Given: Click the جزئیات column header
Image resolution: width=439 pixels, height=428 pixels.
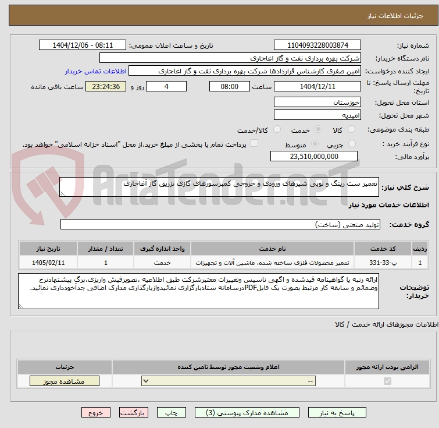Looking at the screenshot, I should (x=65, y=367).
